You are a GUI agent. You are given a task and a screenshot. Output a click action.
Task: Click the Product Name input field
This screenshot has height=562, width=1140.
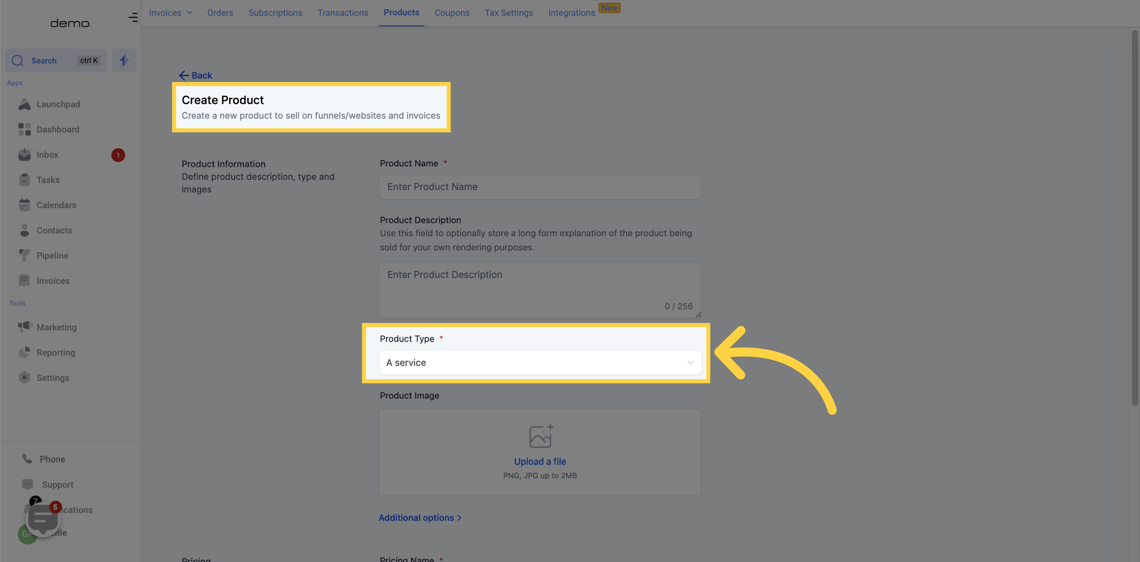(x=540, y=187)
